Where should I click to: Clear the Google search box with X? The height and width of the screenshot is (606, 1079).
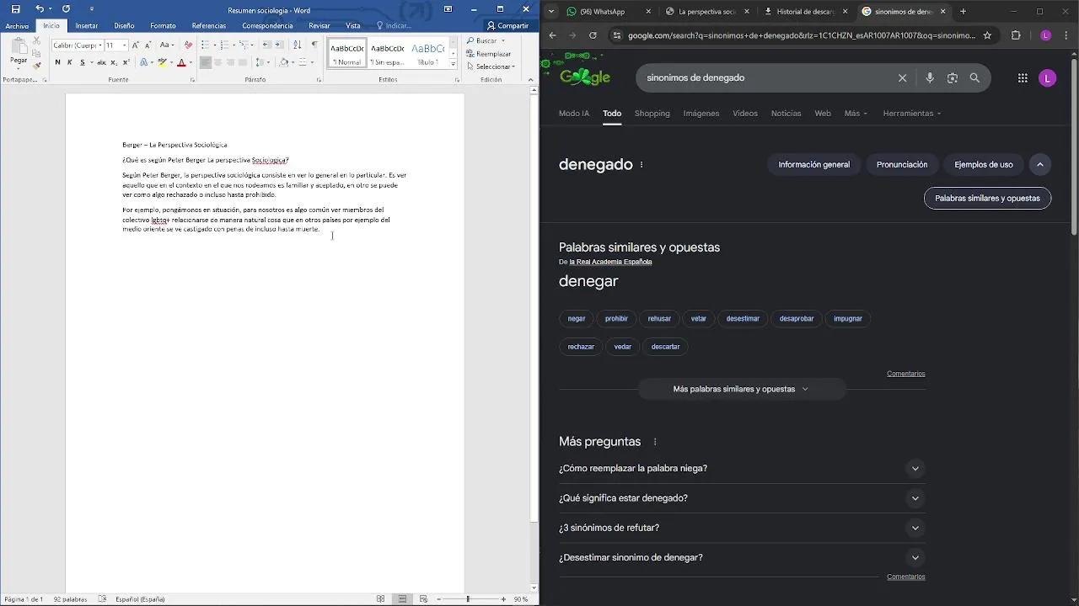pos(902,77)
